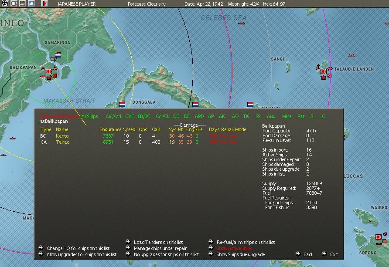Sort ship list by Eng damage column
Viewport: 389px width, 267px height.
tap(190, 129)
